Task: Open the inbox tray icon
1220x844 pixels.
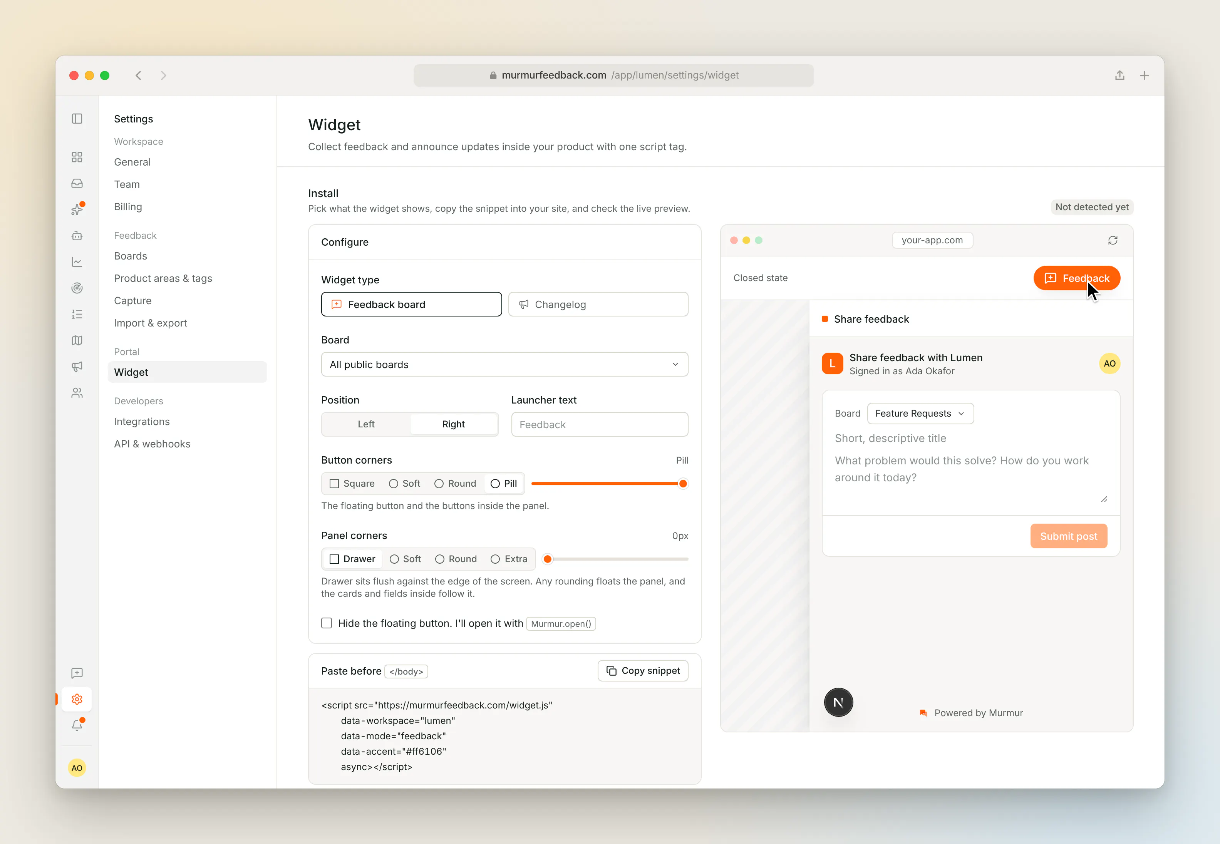Action: click(x=77, y=184)
